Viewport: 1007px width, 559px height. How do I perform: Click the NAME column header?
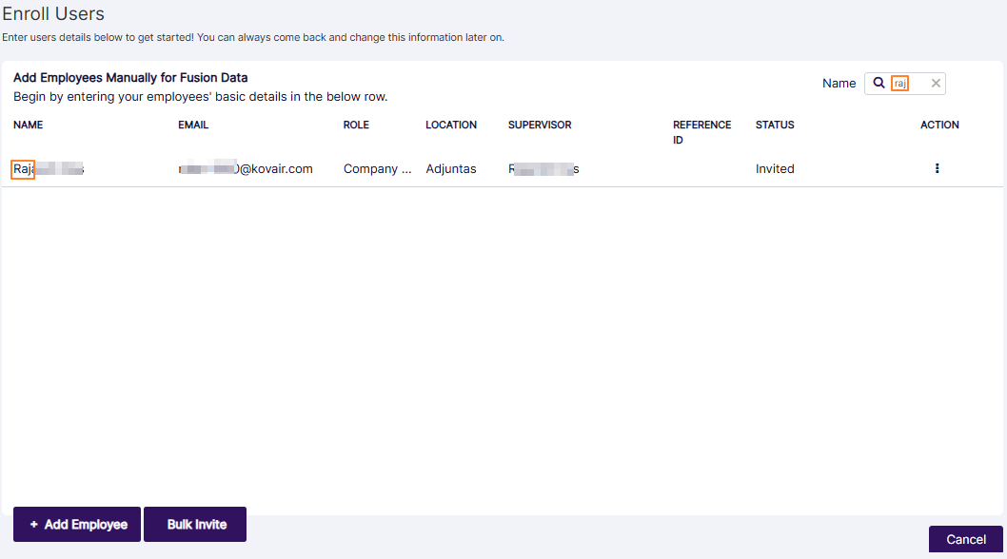(28, 125)
